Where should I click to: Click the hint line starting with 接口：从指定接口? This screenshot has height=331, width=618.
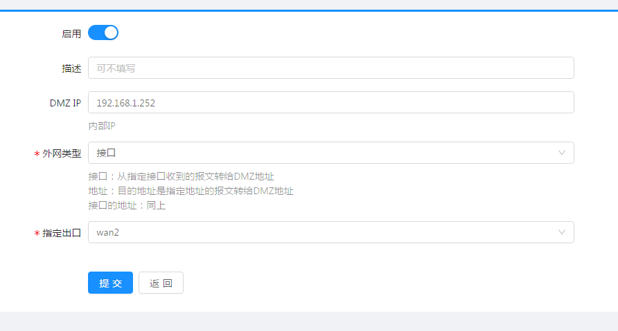[182, 176]
